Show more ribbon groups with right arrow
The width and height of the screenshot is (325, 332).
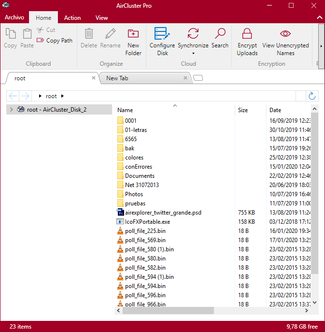coord(321,46)
